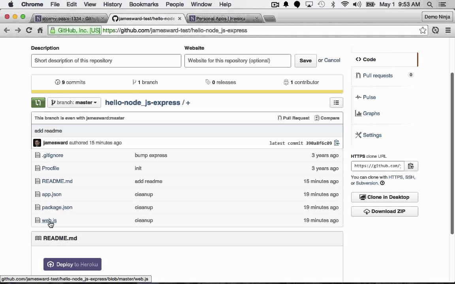The image size is (455, 284).
Task: Click the Chrome back arrow
Action: coord(7,30)
